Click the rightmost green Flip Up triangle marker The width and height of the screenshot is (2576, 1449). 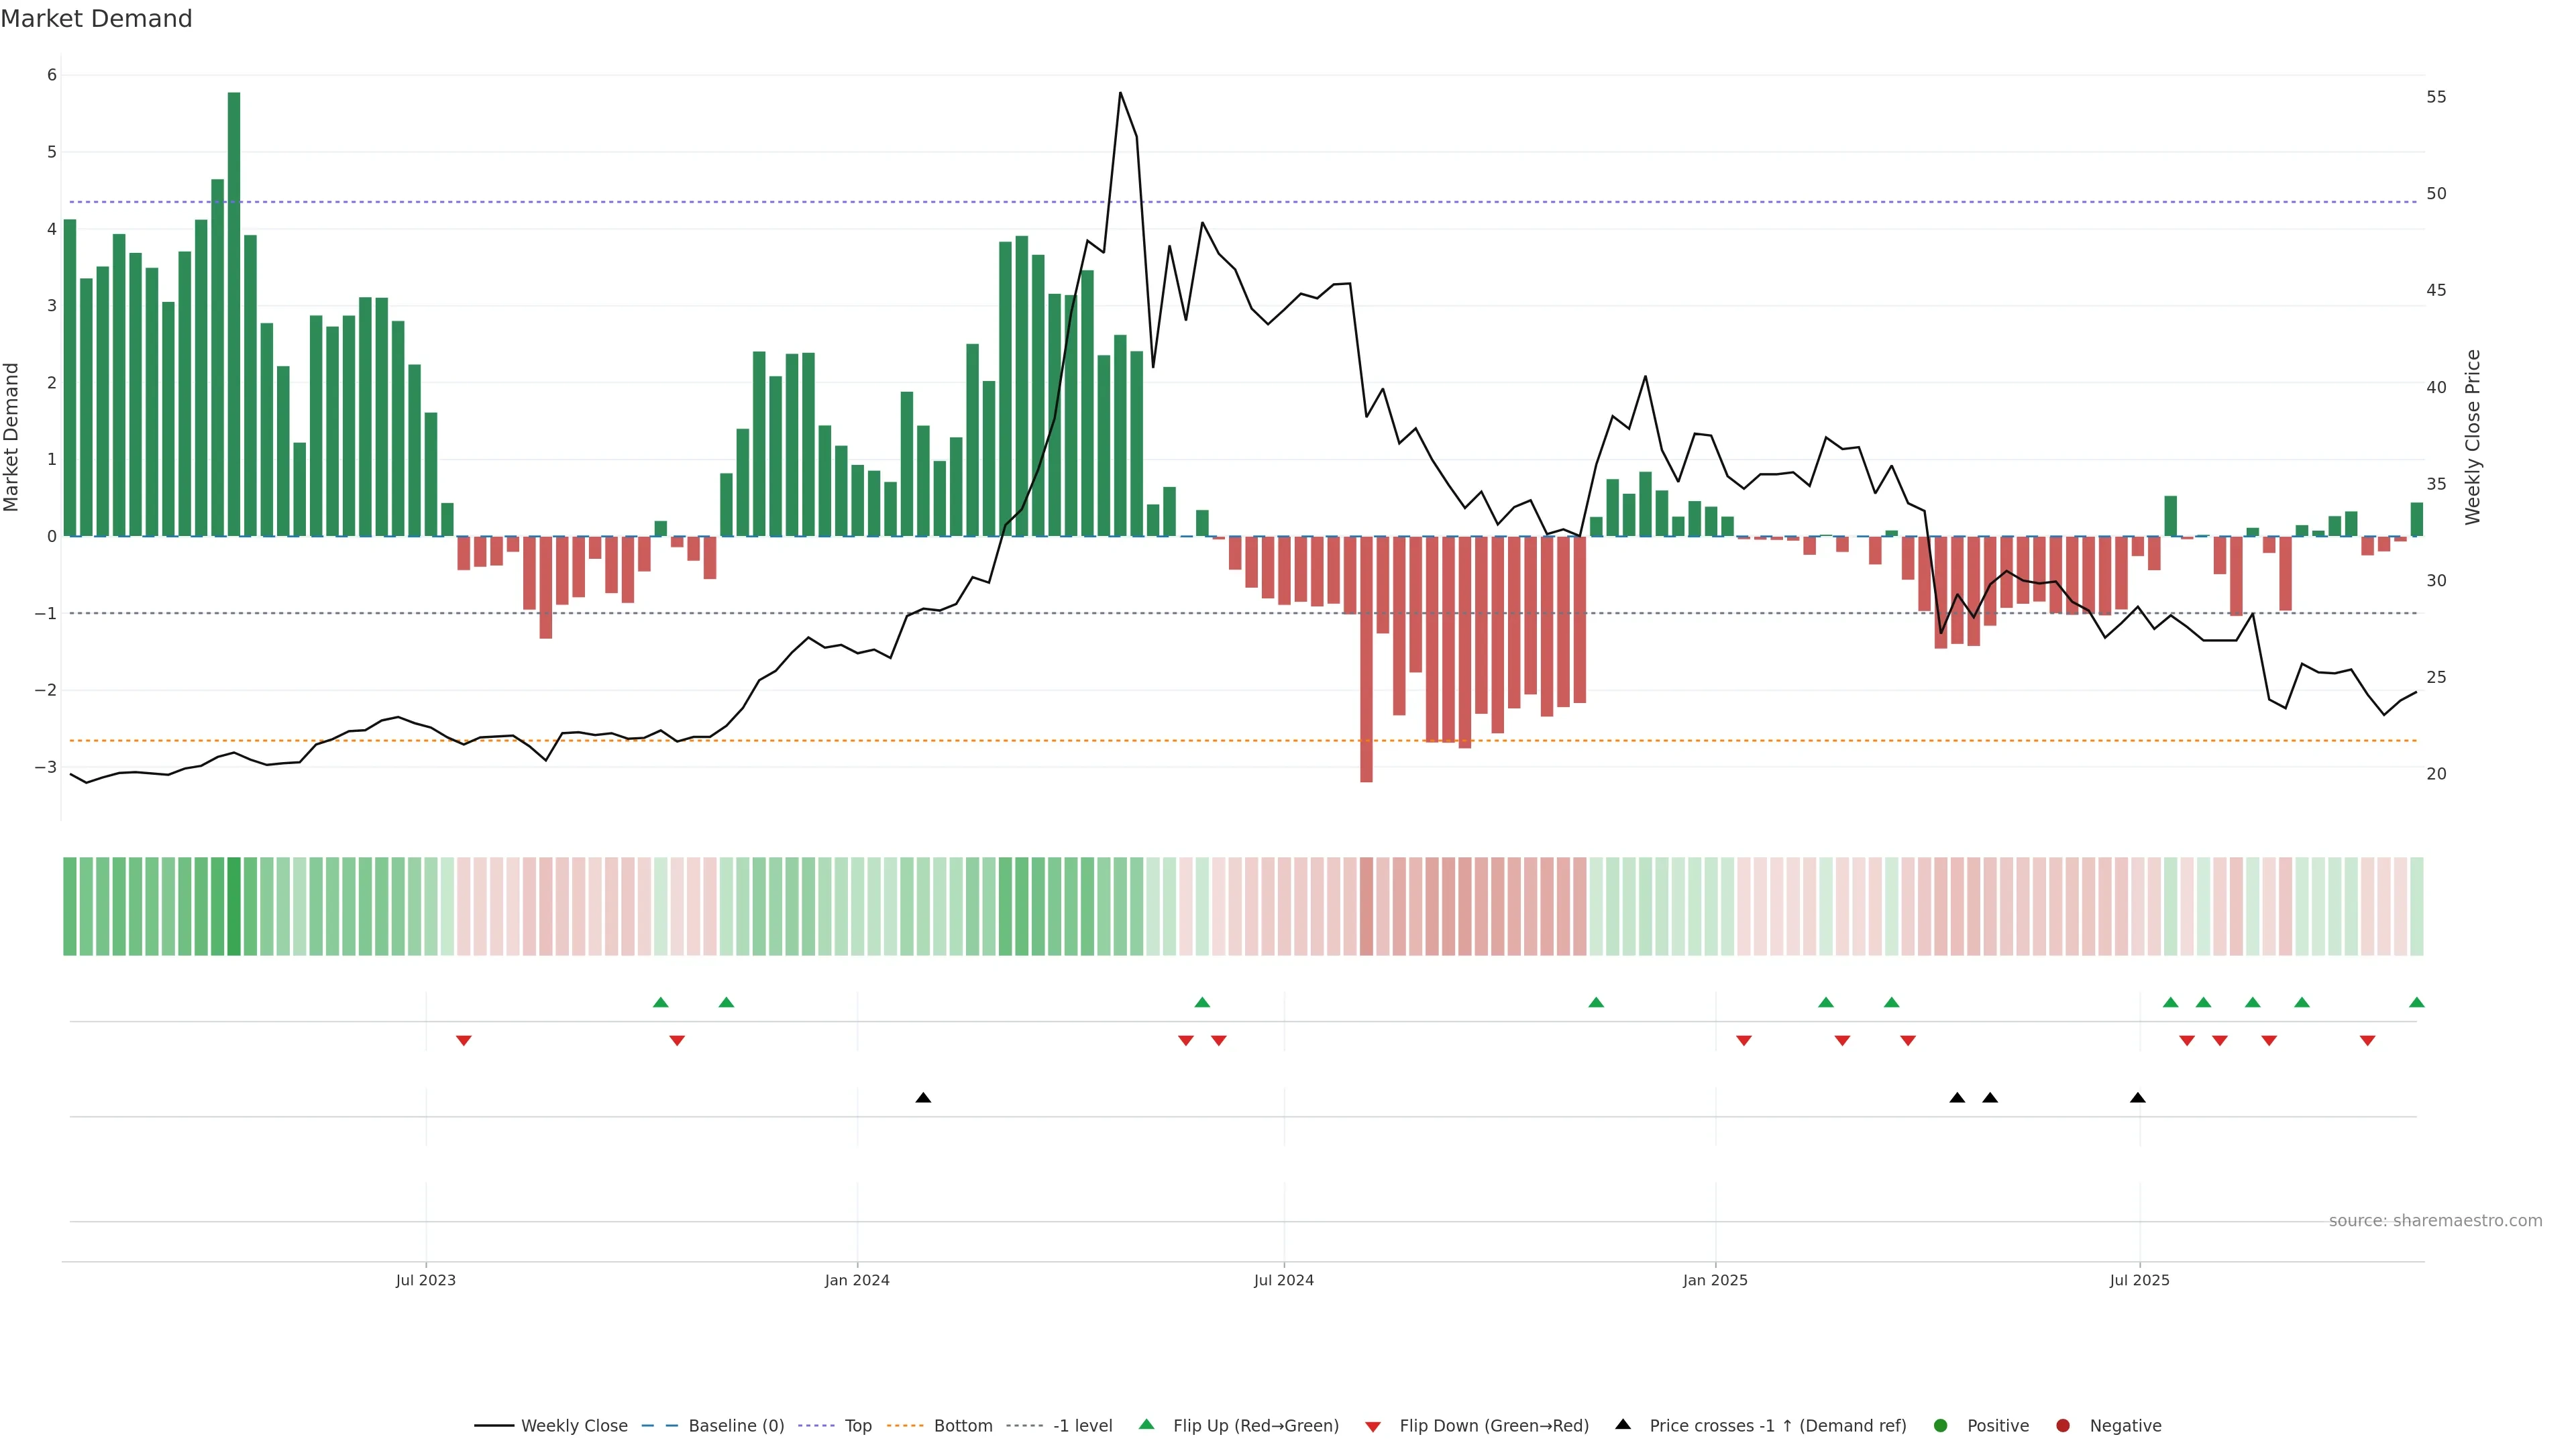[2417, 1002]
